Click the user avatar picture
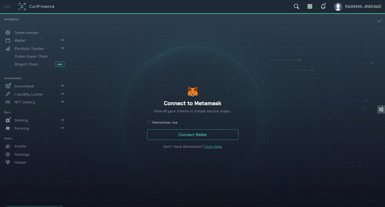Image resolution: width=385 pixels, height=207 pixels. pos(338,6)
